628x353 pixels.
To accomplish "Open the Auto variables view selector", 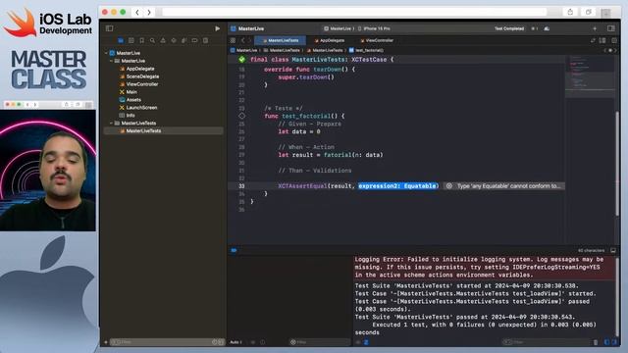I will click(235, 342).
